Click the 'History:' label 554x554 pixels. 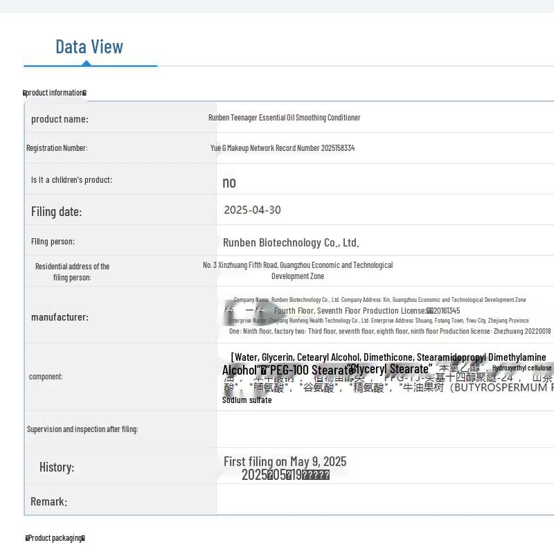pos(57,467)
